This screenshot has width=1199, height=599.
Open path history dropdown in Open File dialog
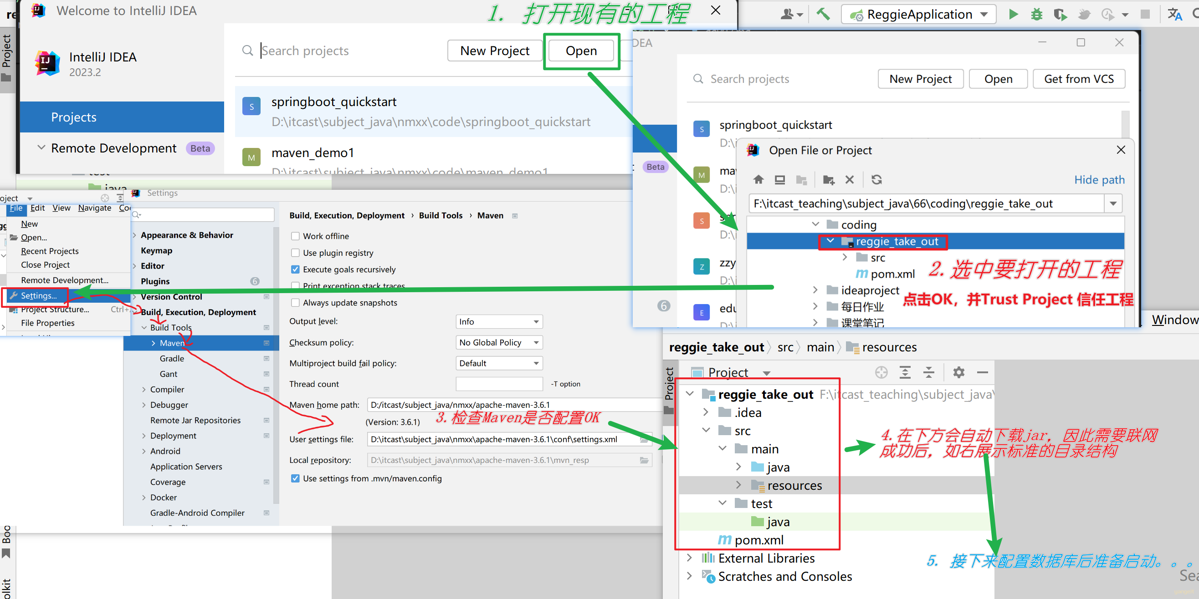pyautogui.click(x=1113, y=204)
